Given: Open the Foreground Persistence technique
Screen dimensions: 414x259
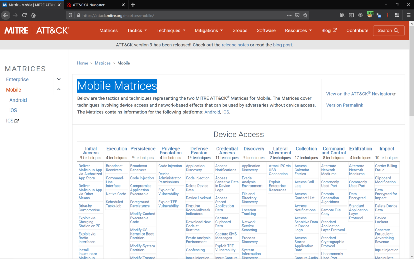Looking at the screenshot, I should tap(140, 204).
